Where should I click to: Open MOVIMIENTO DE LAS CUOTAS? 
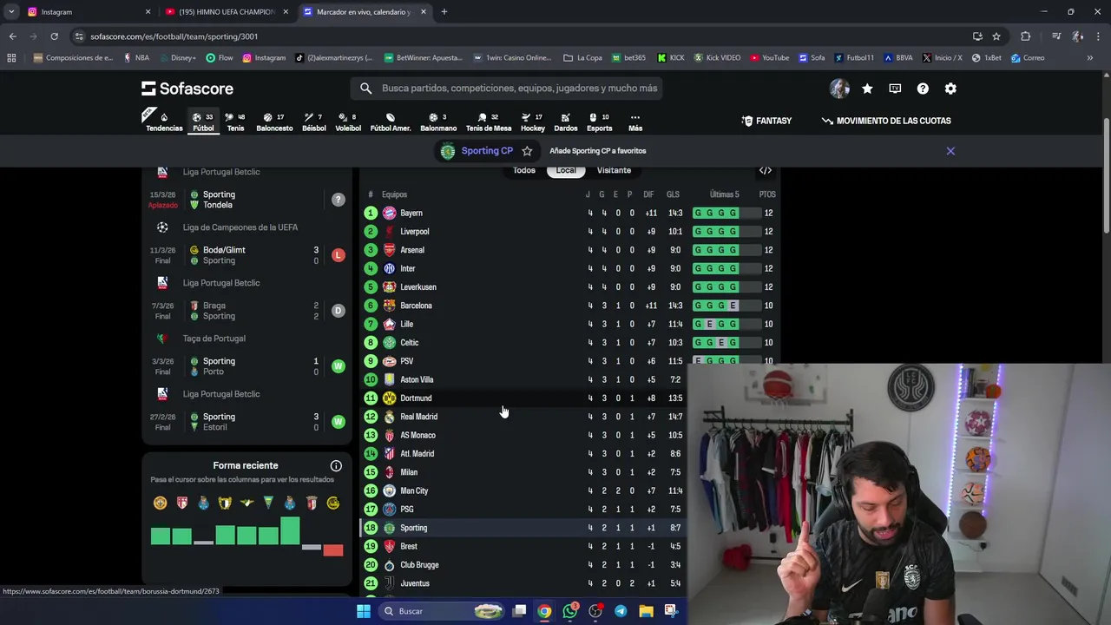(x=886, y=121)
